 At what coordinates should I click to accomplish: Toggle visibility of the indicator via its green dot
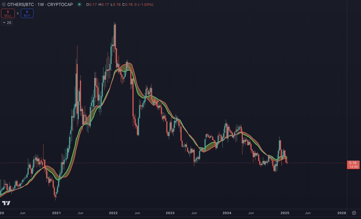coord(79,5)
